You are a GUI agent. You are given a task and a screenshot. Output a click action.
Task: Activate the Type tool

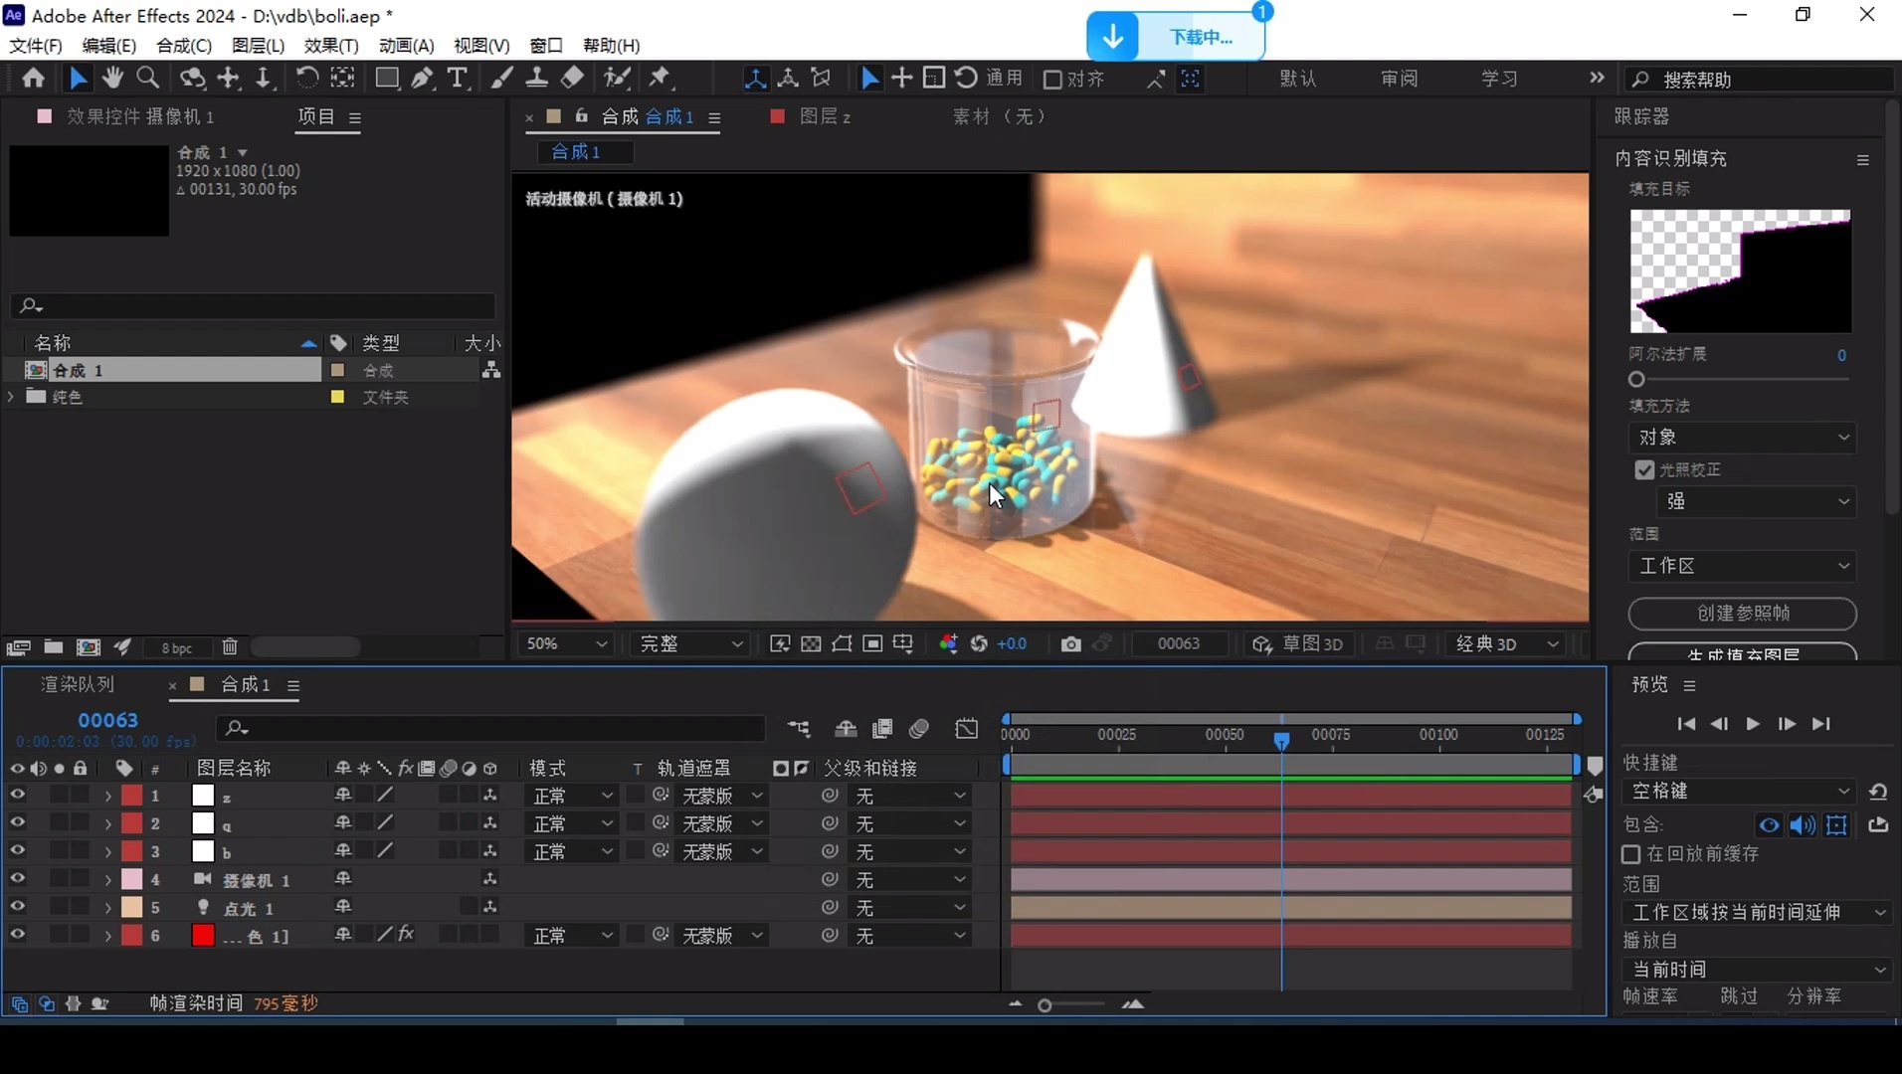pos(458,78)
